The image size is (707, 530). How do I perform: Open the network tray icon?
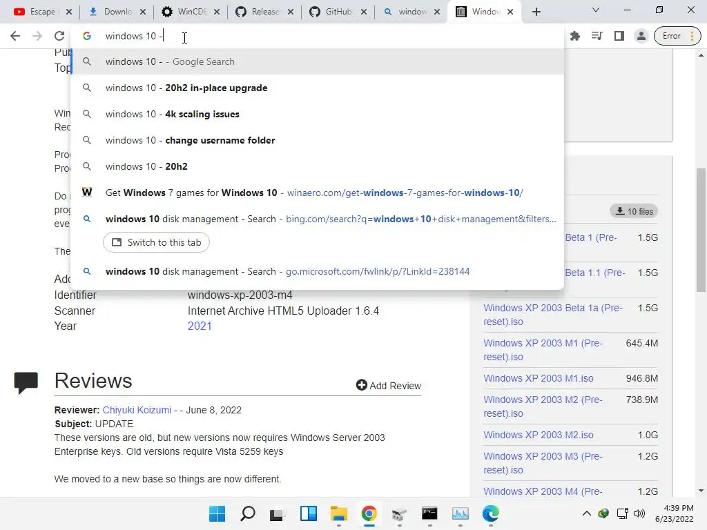tap(622, 513)
